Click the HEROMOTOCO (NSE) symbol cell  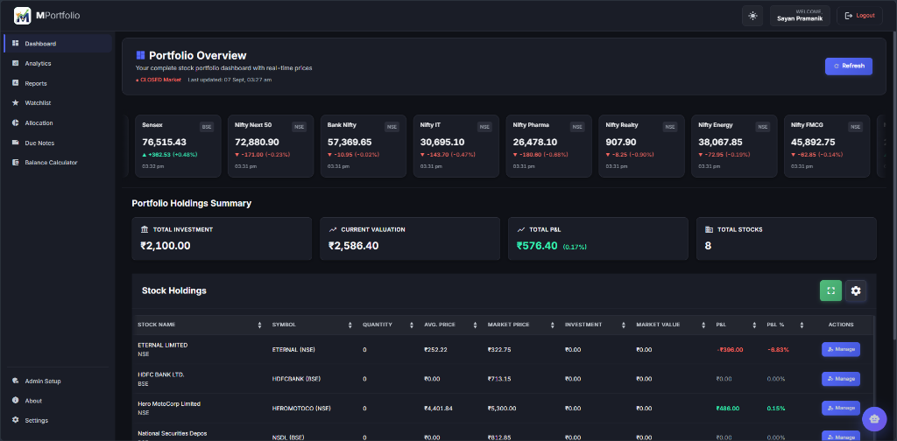pos(301,409)
